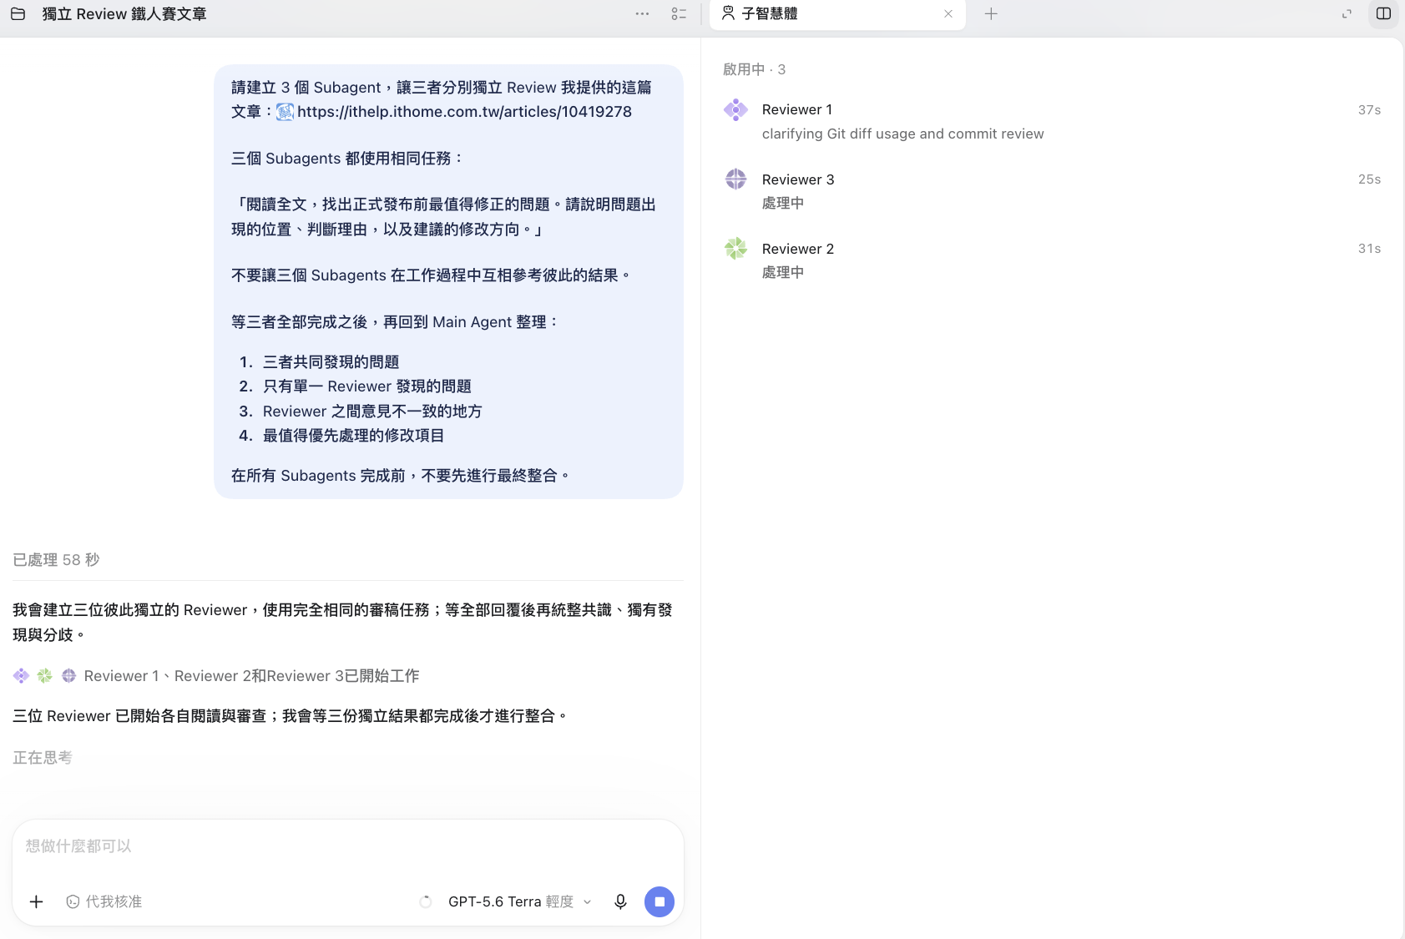Image resolution: width=1405 pixels, height=939 pixels.
Task: Click the green Reviewer 2 avatar icon
Action: [x=735, y=248]
